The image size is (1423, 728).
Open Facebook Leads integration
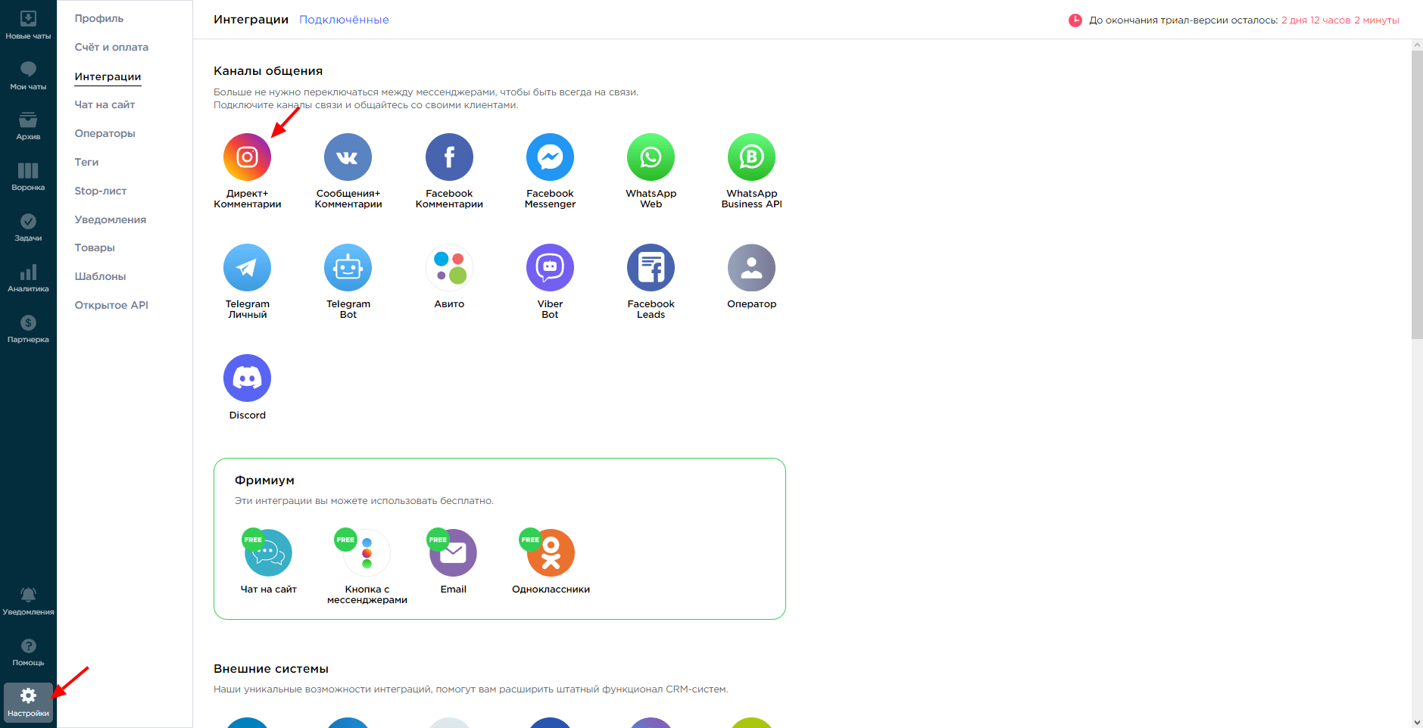651,268
